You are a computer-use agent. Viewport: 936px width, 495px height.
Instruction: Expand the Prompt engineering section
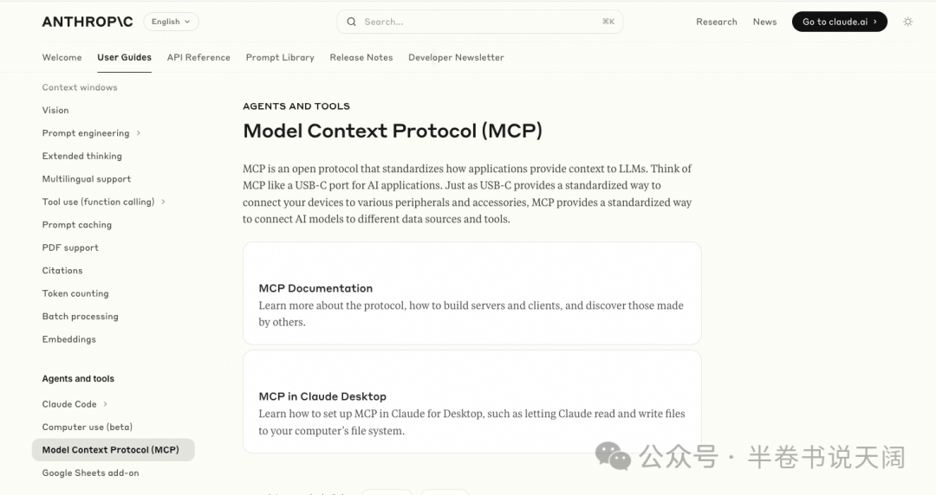(139, 133)
